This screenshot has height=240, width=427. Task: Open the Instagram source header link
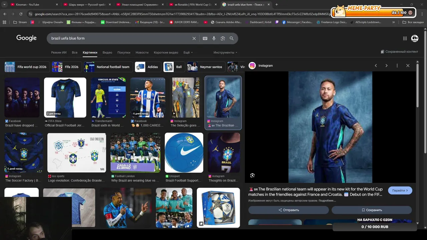261,66
